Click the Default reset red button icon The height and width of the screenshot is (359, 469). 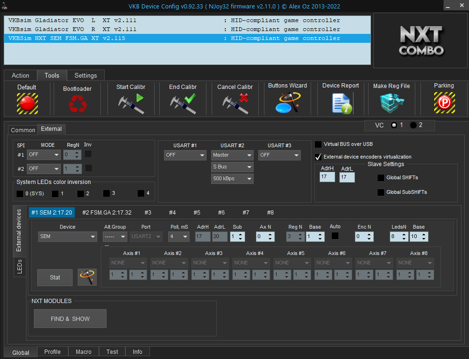pyautogui.click(x=27, y=104)
